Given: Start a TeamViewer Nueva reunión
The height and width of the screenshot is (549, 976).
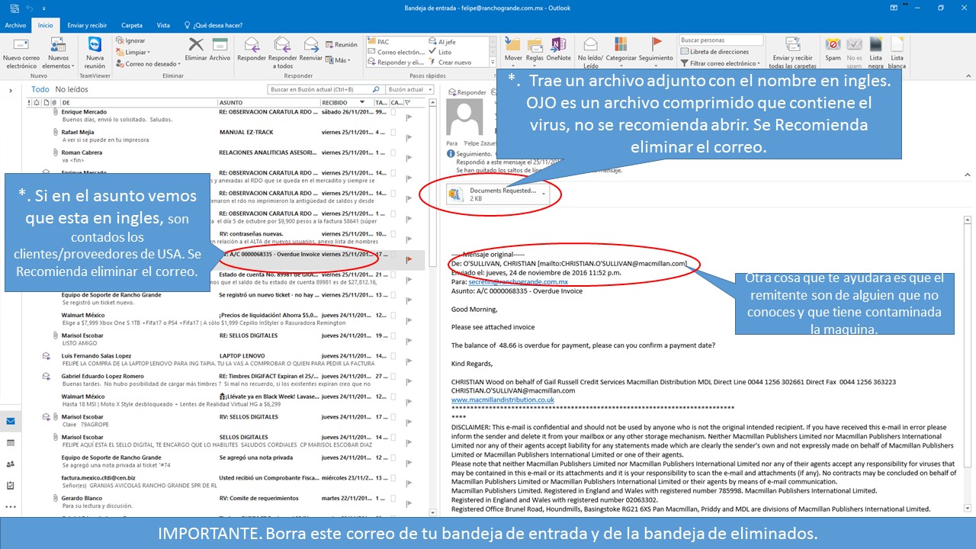Looking at the screenshot, I should tap(95, 52).
